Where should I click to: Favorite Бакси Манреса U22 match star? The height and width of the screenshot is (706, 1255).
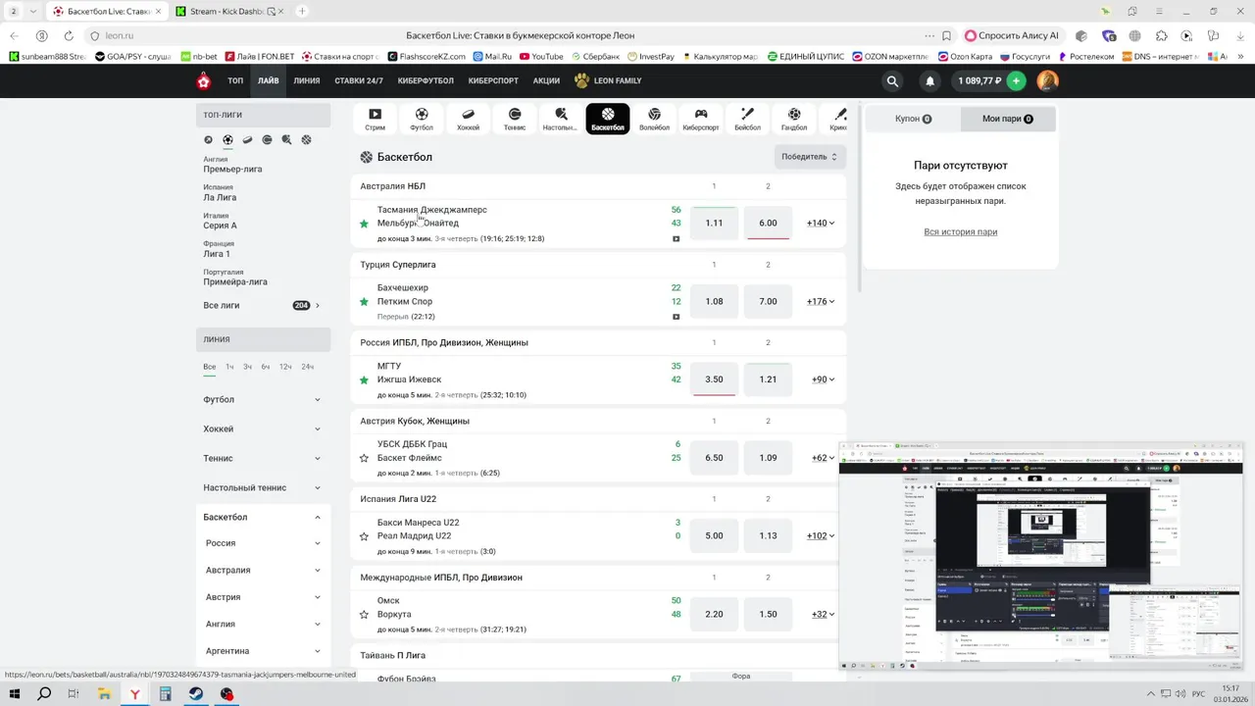coord(364,536)
